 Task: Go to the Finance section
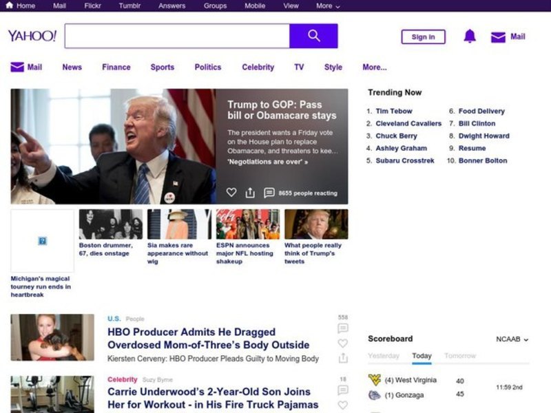pos(116,67)
